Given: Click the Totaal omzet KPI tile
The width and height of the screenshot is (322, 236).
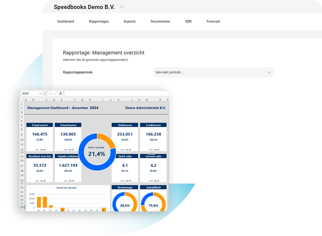Looking at the screenshot, I should 39,136.
